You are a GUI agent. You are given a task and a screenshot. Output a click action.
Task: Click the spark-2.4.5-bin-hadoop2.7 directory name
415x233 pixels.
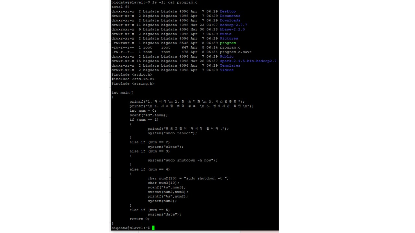(248, 61)
